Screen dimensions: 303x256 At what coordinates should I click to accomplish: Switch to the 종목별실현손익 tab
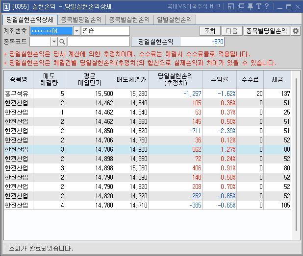(x=129, y=20)
